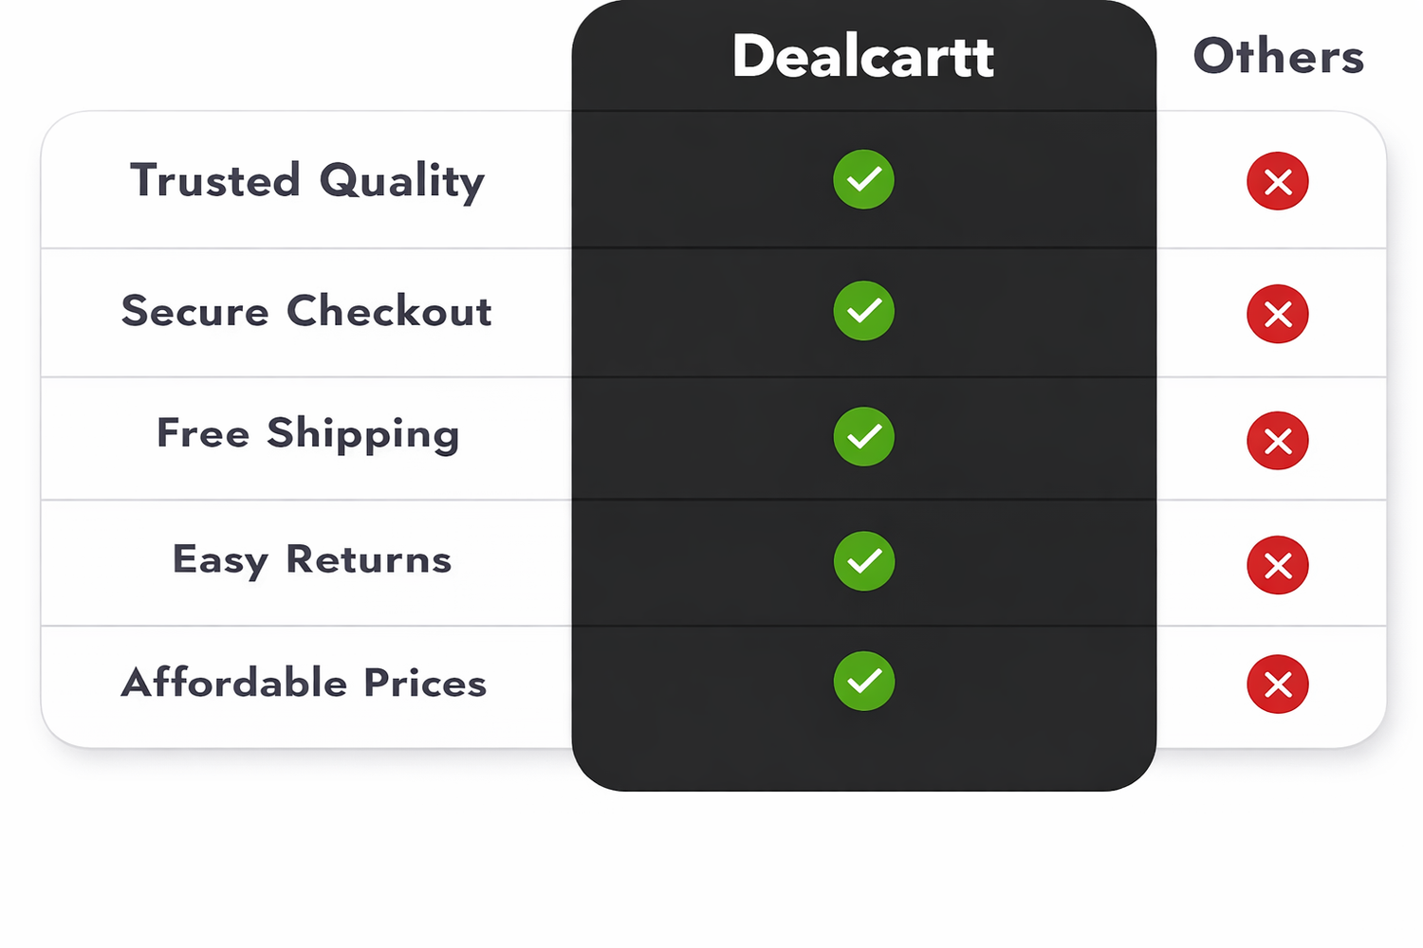The image size is (1423, 948).
Task: Click the Free Shipping label
Action: (307, 434)
